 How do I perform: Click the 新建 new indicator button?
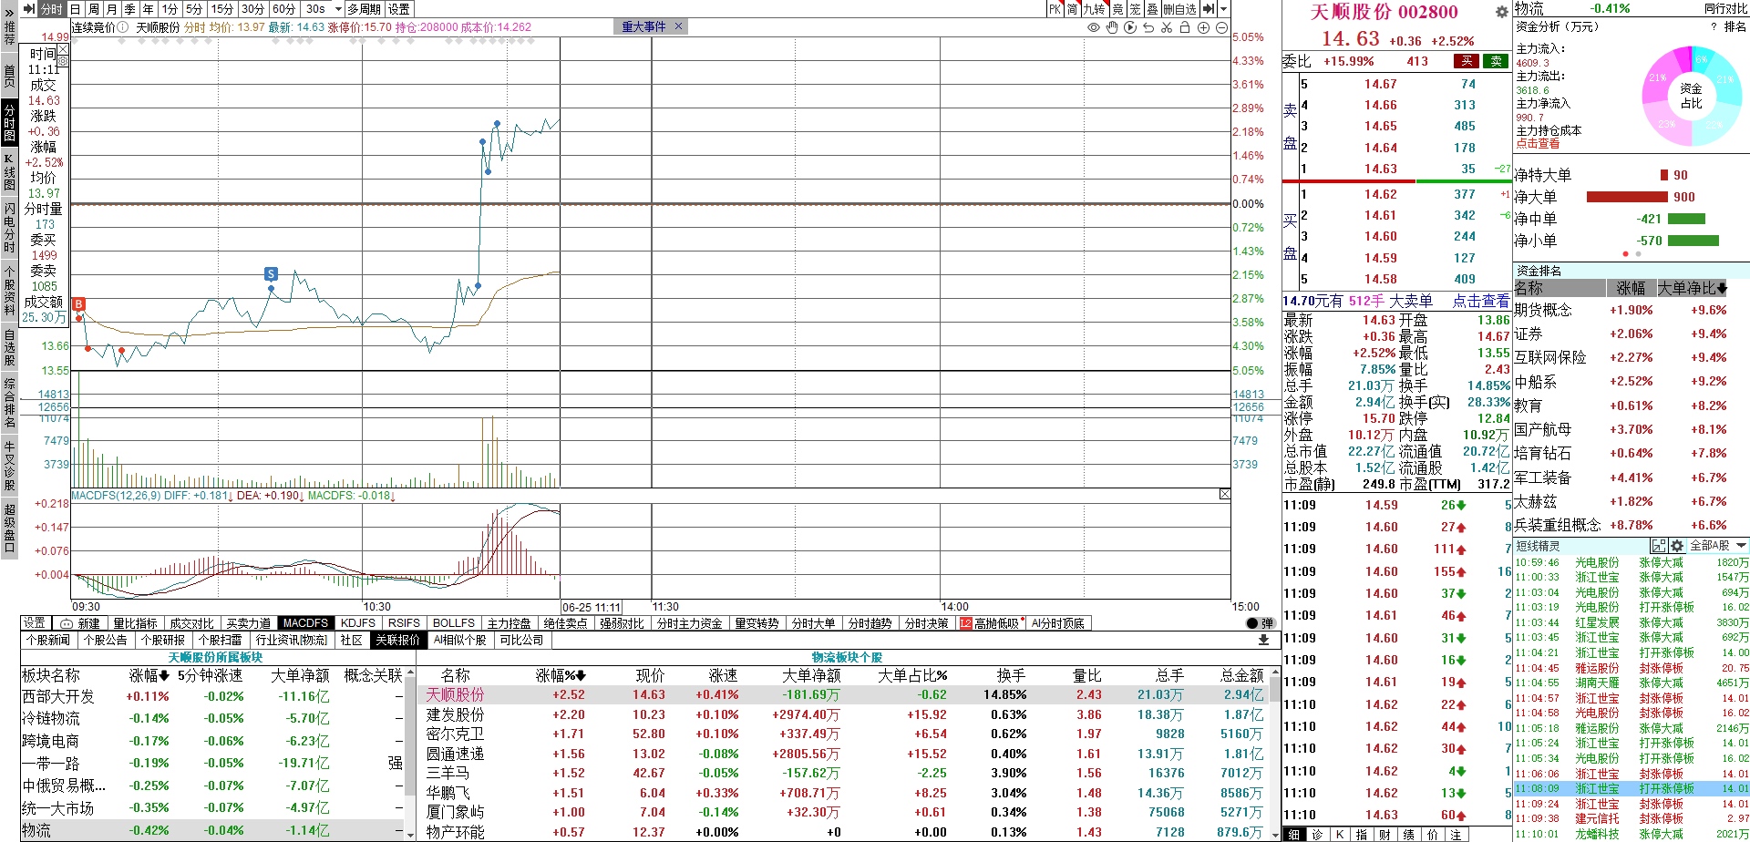click(81, 623)
